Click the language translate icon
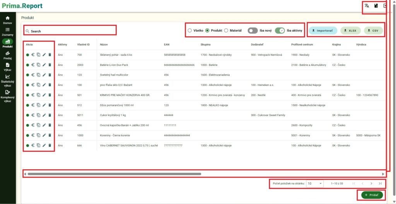Screen dimensions: 396x204 (367, 6)
